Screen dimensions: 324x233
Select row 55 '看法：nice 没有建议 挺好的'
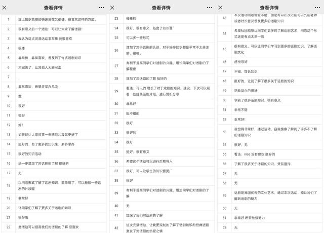pos(254,154)
